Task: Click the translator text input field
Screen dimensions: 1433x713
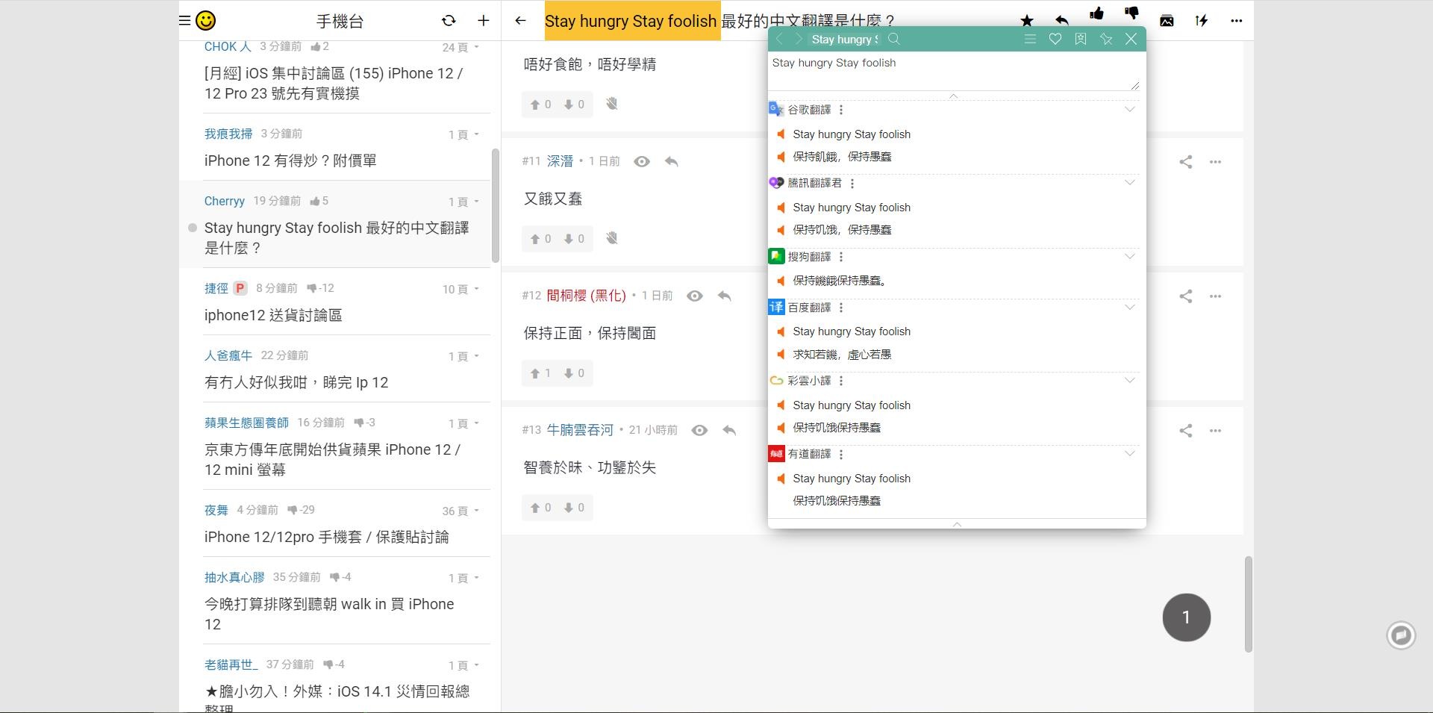Action: (x=955, y=72)
